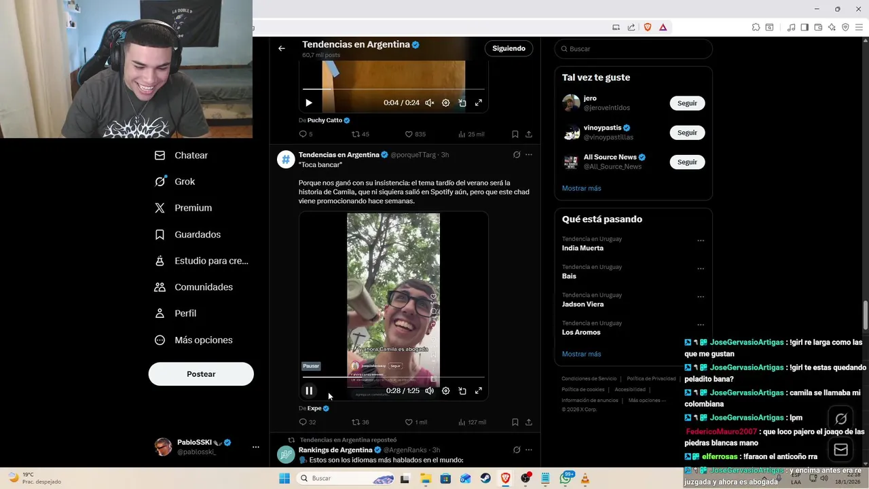This screenshot has width=869, height=489.
Task: Reply to the post with 32 comments
Action: (308, 422)
